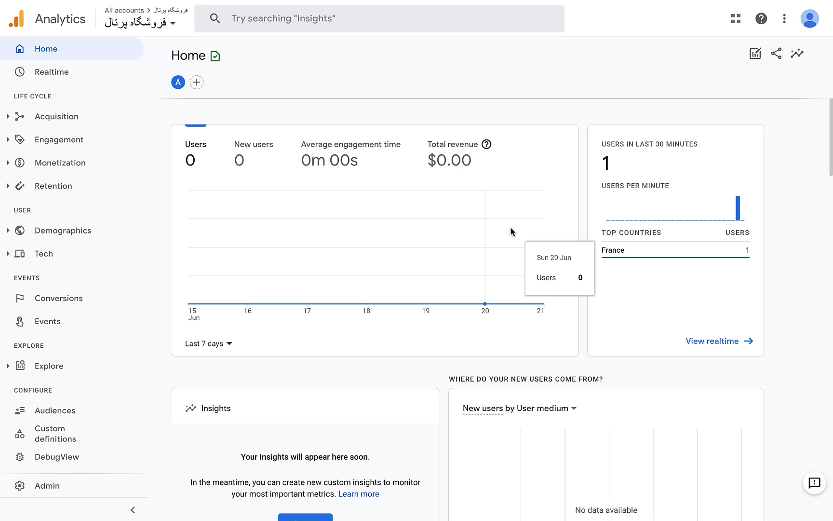Click the Learn more link in Insights card
This screenshot has height=521, width=833.
click(x=359, y=494)
